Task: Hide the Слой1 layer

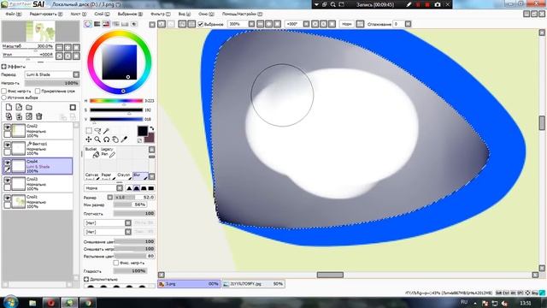Action: [x=7, y=198]
